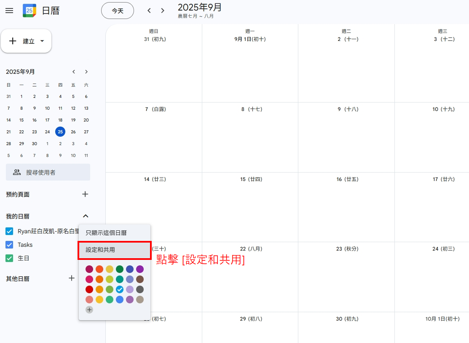The width and height of the screenshot is (469, 343).
Task: Click mini calendar next month arrow
Action: (86, 72)
